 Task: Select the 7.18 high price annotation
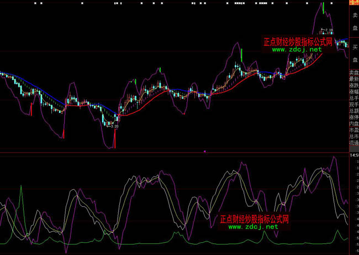pos(328,30)
